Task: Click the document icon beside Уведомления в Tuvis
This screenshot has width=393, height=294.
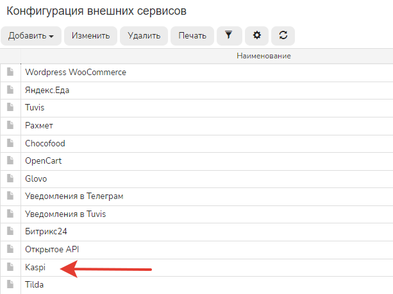Action: (10, 214)
